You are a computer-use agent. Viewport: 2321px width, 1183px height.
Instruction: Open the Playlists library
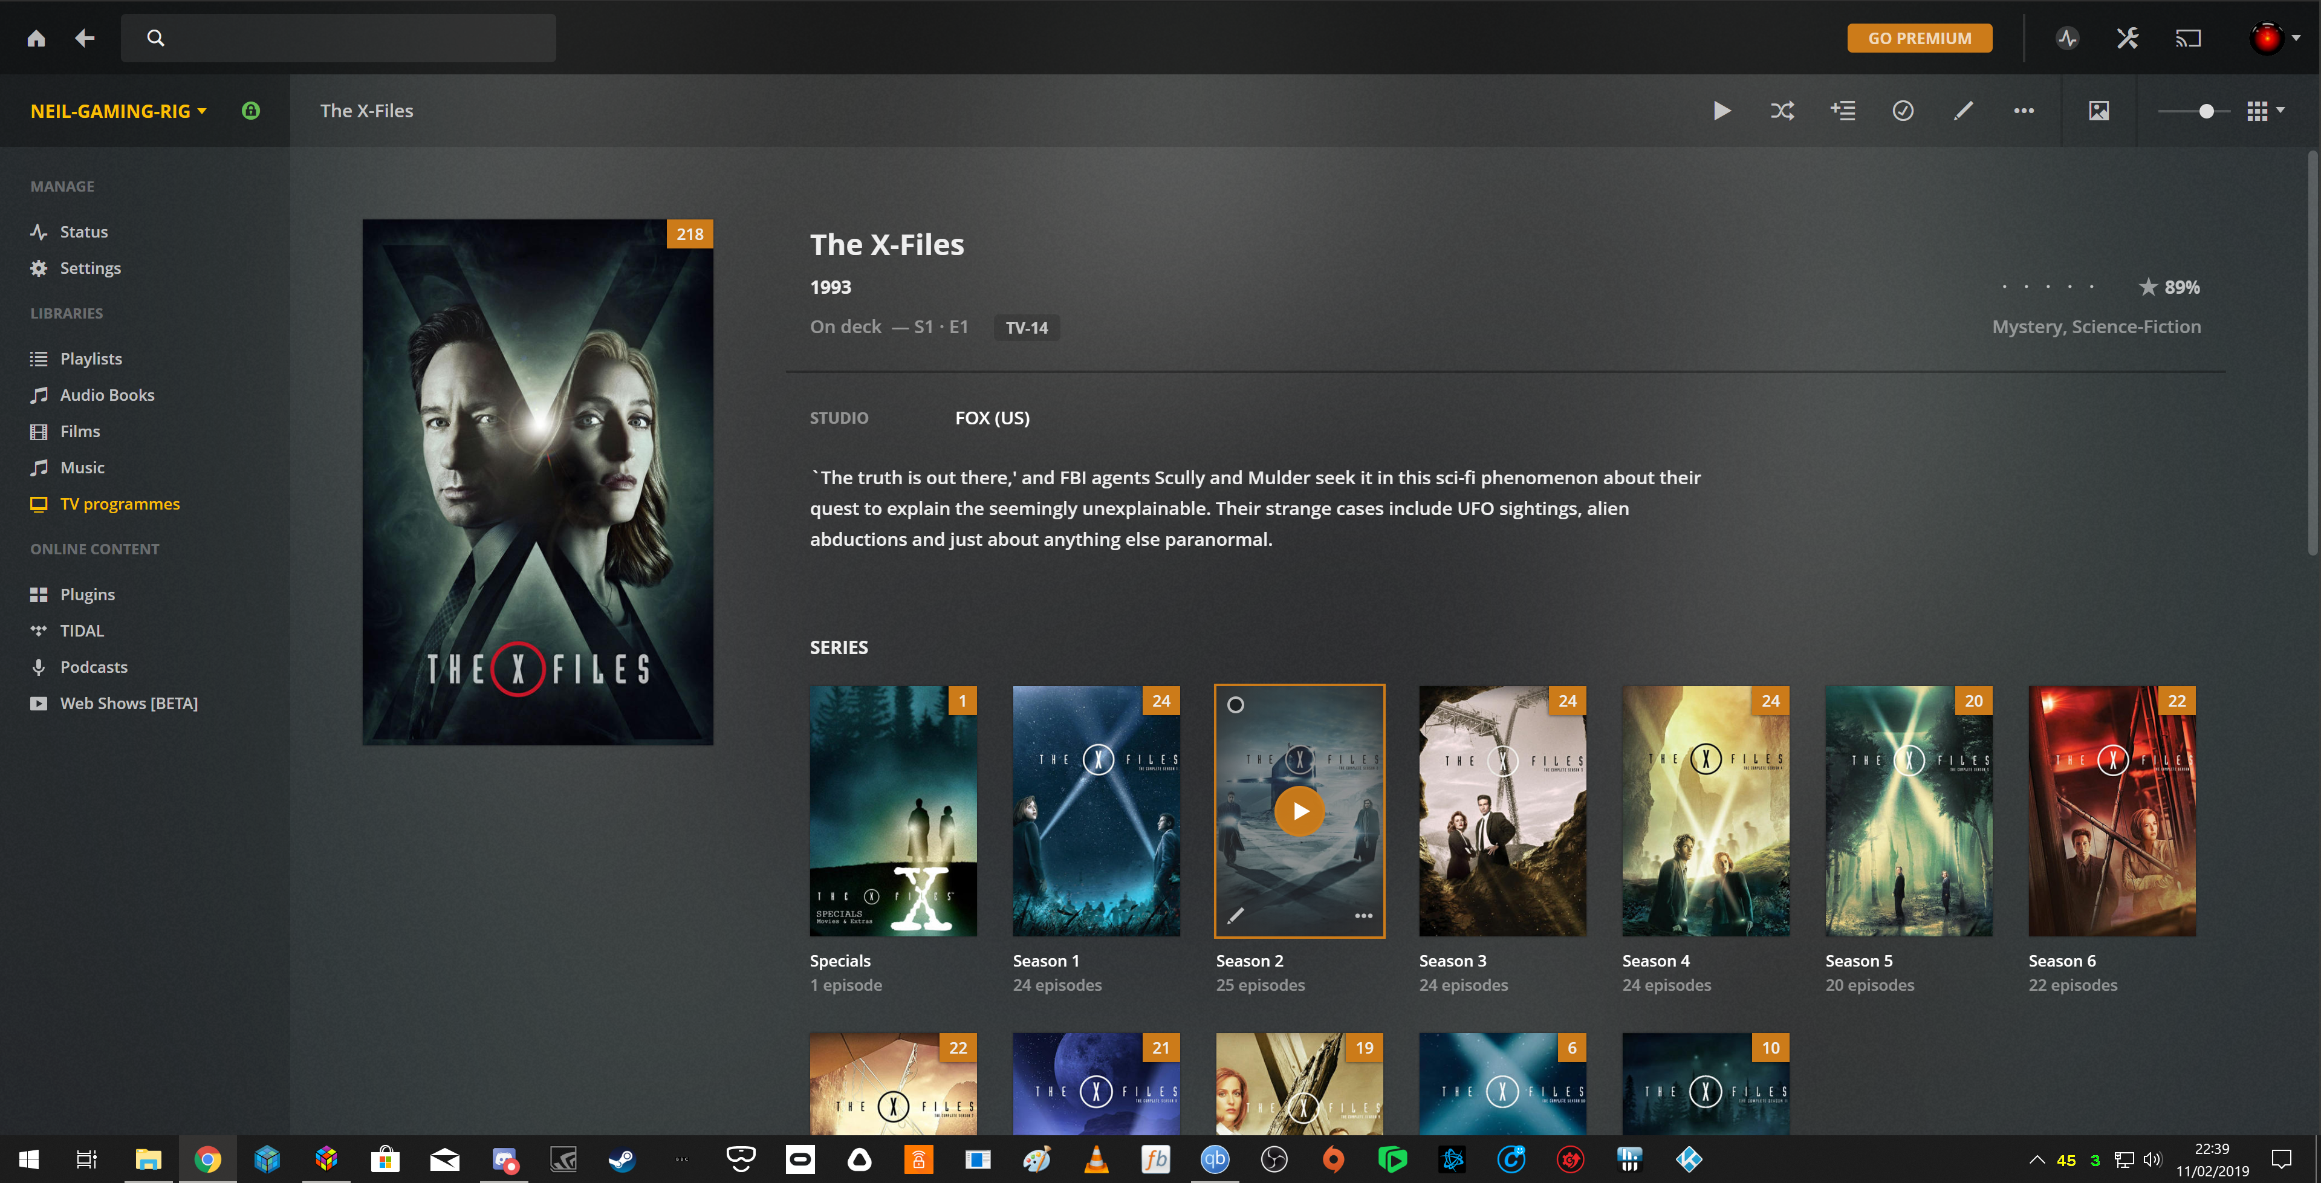[x=91, y=358]
